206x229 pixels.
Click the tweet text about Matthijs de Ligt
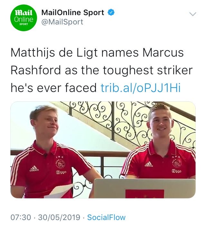click(101, 70)
